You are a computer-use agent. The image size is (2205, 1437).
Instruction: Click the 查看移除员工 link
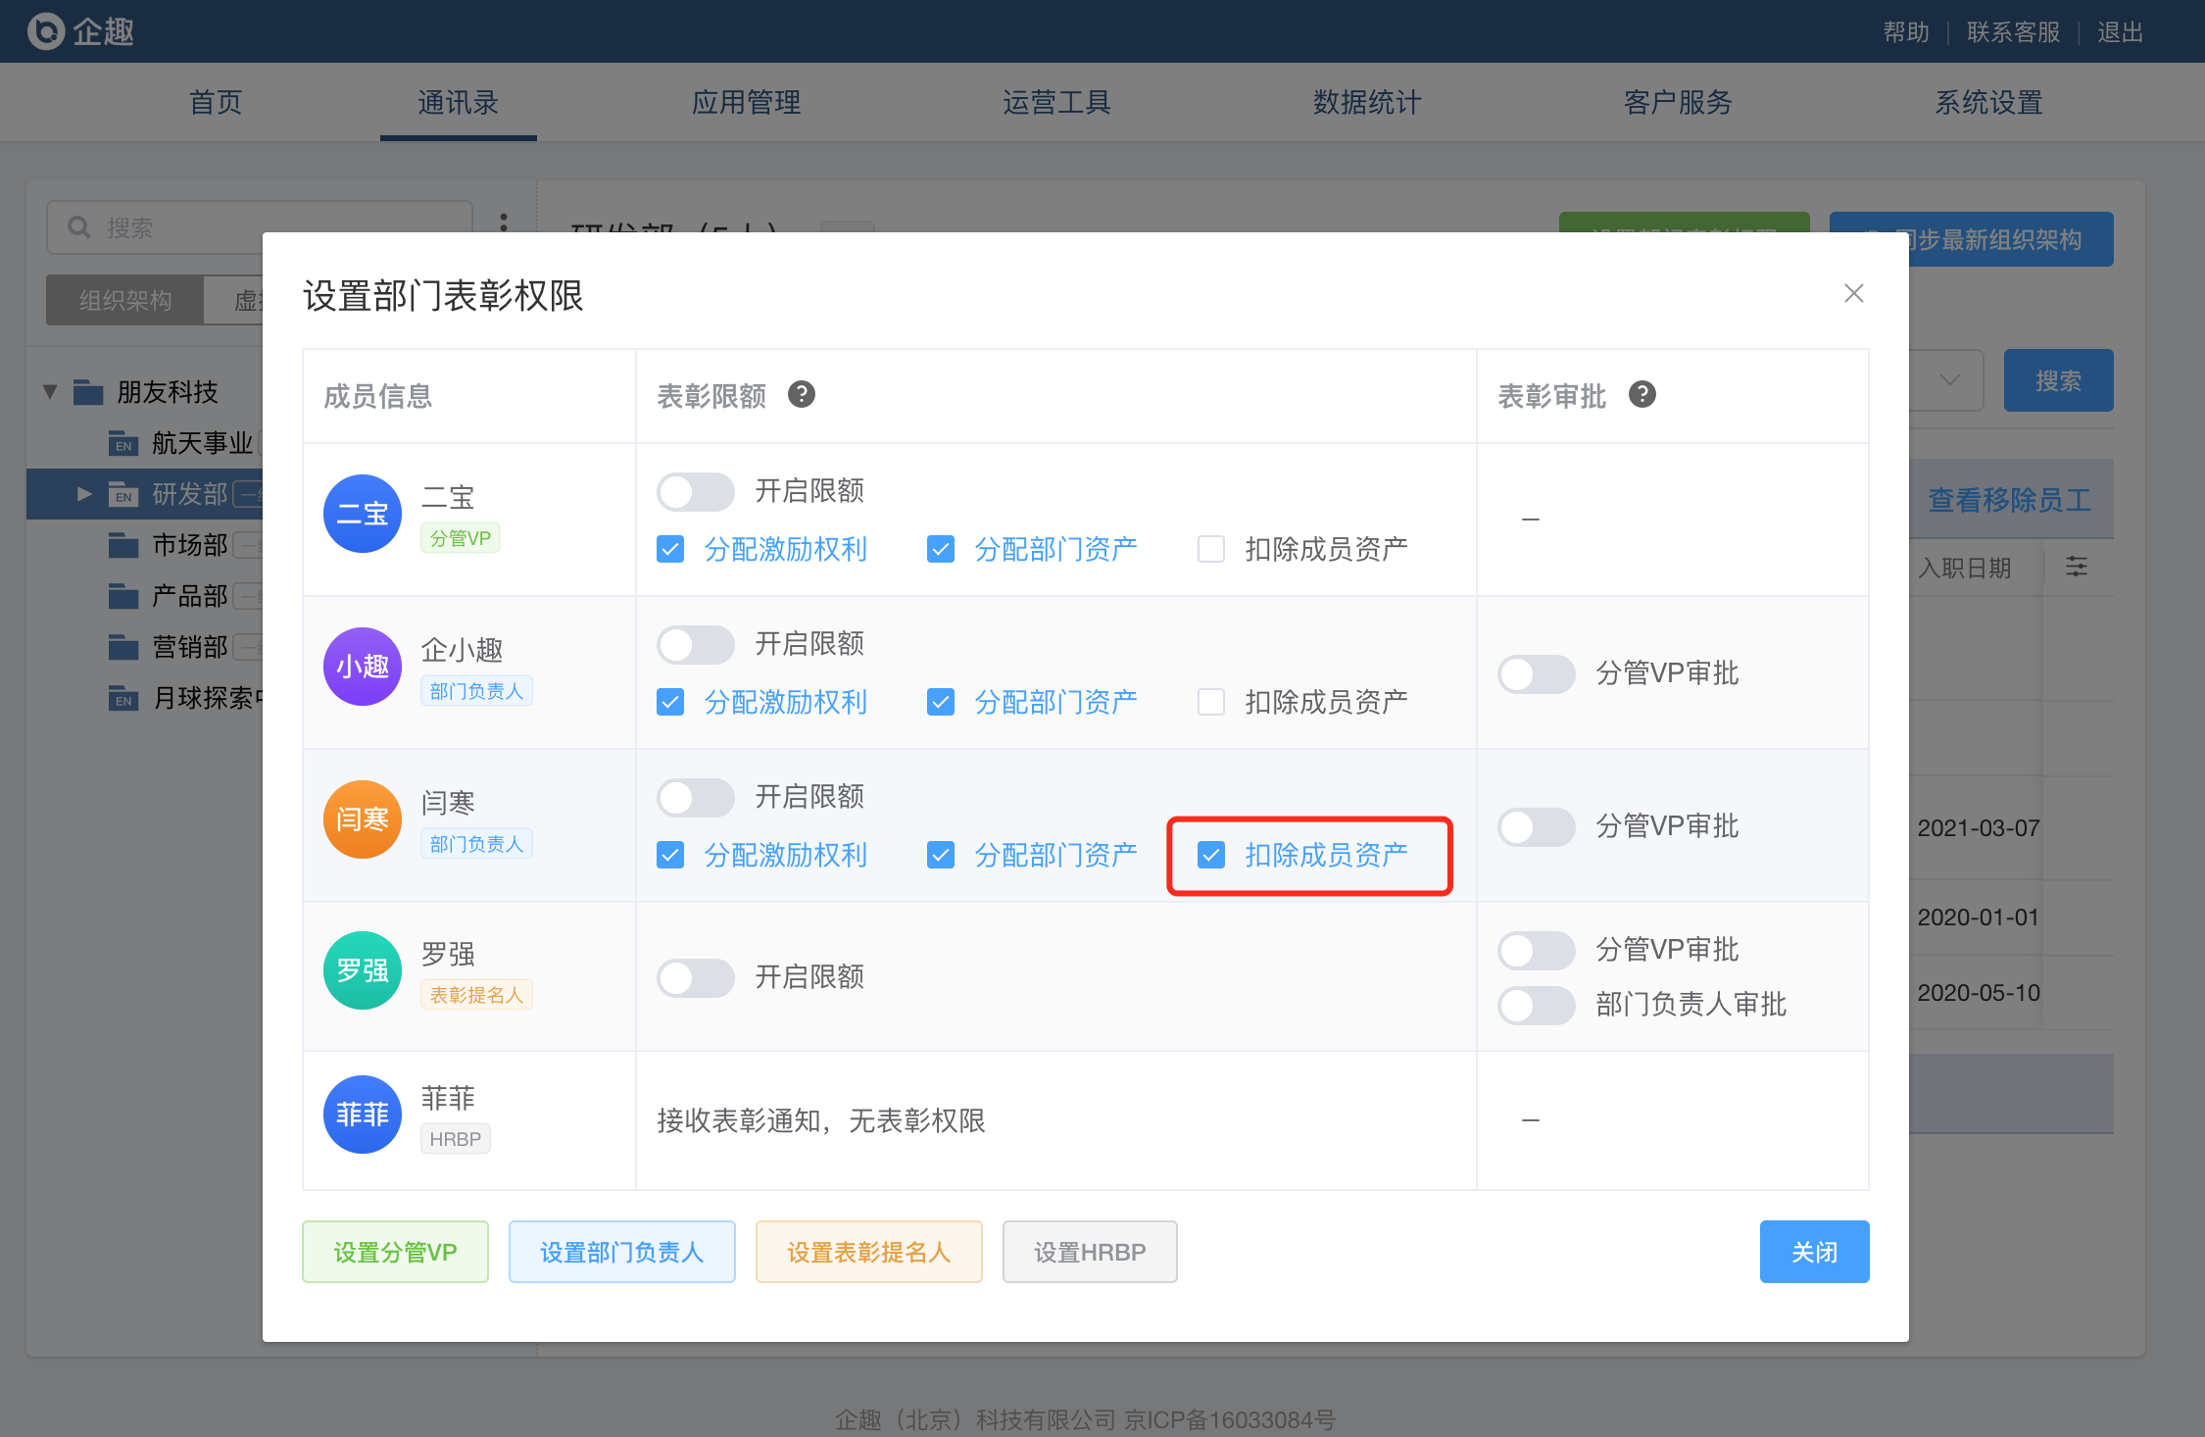[2010, 500]
